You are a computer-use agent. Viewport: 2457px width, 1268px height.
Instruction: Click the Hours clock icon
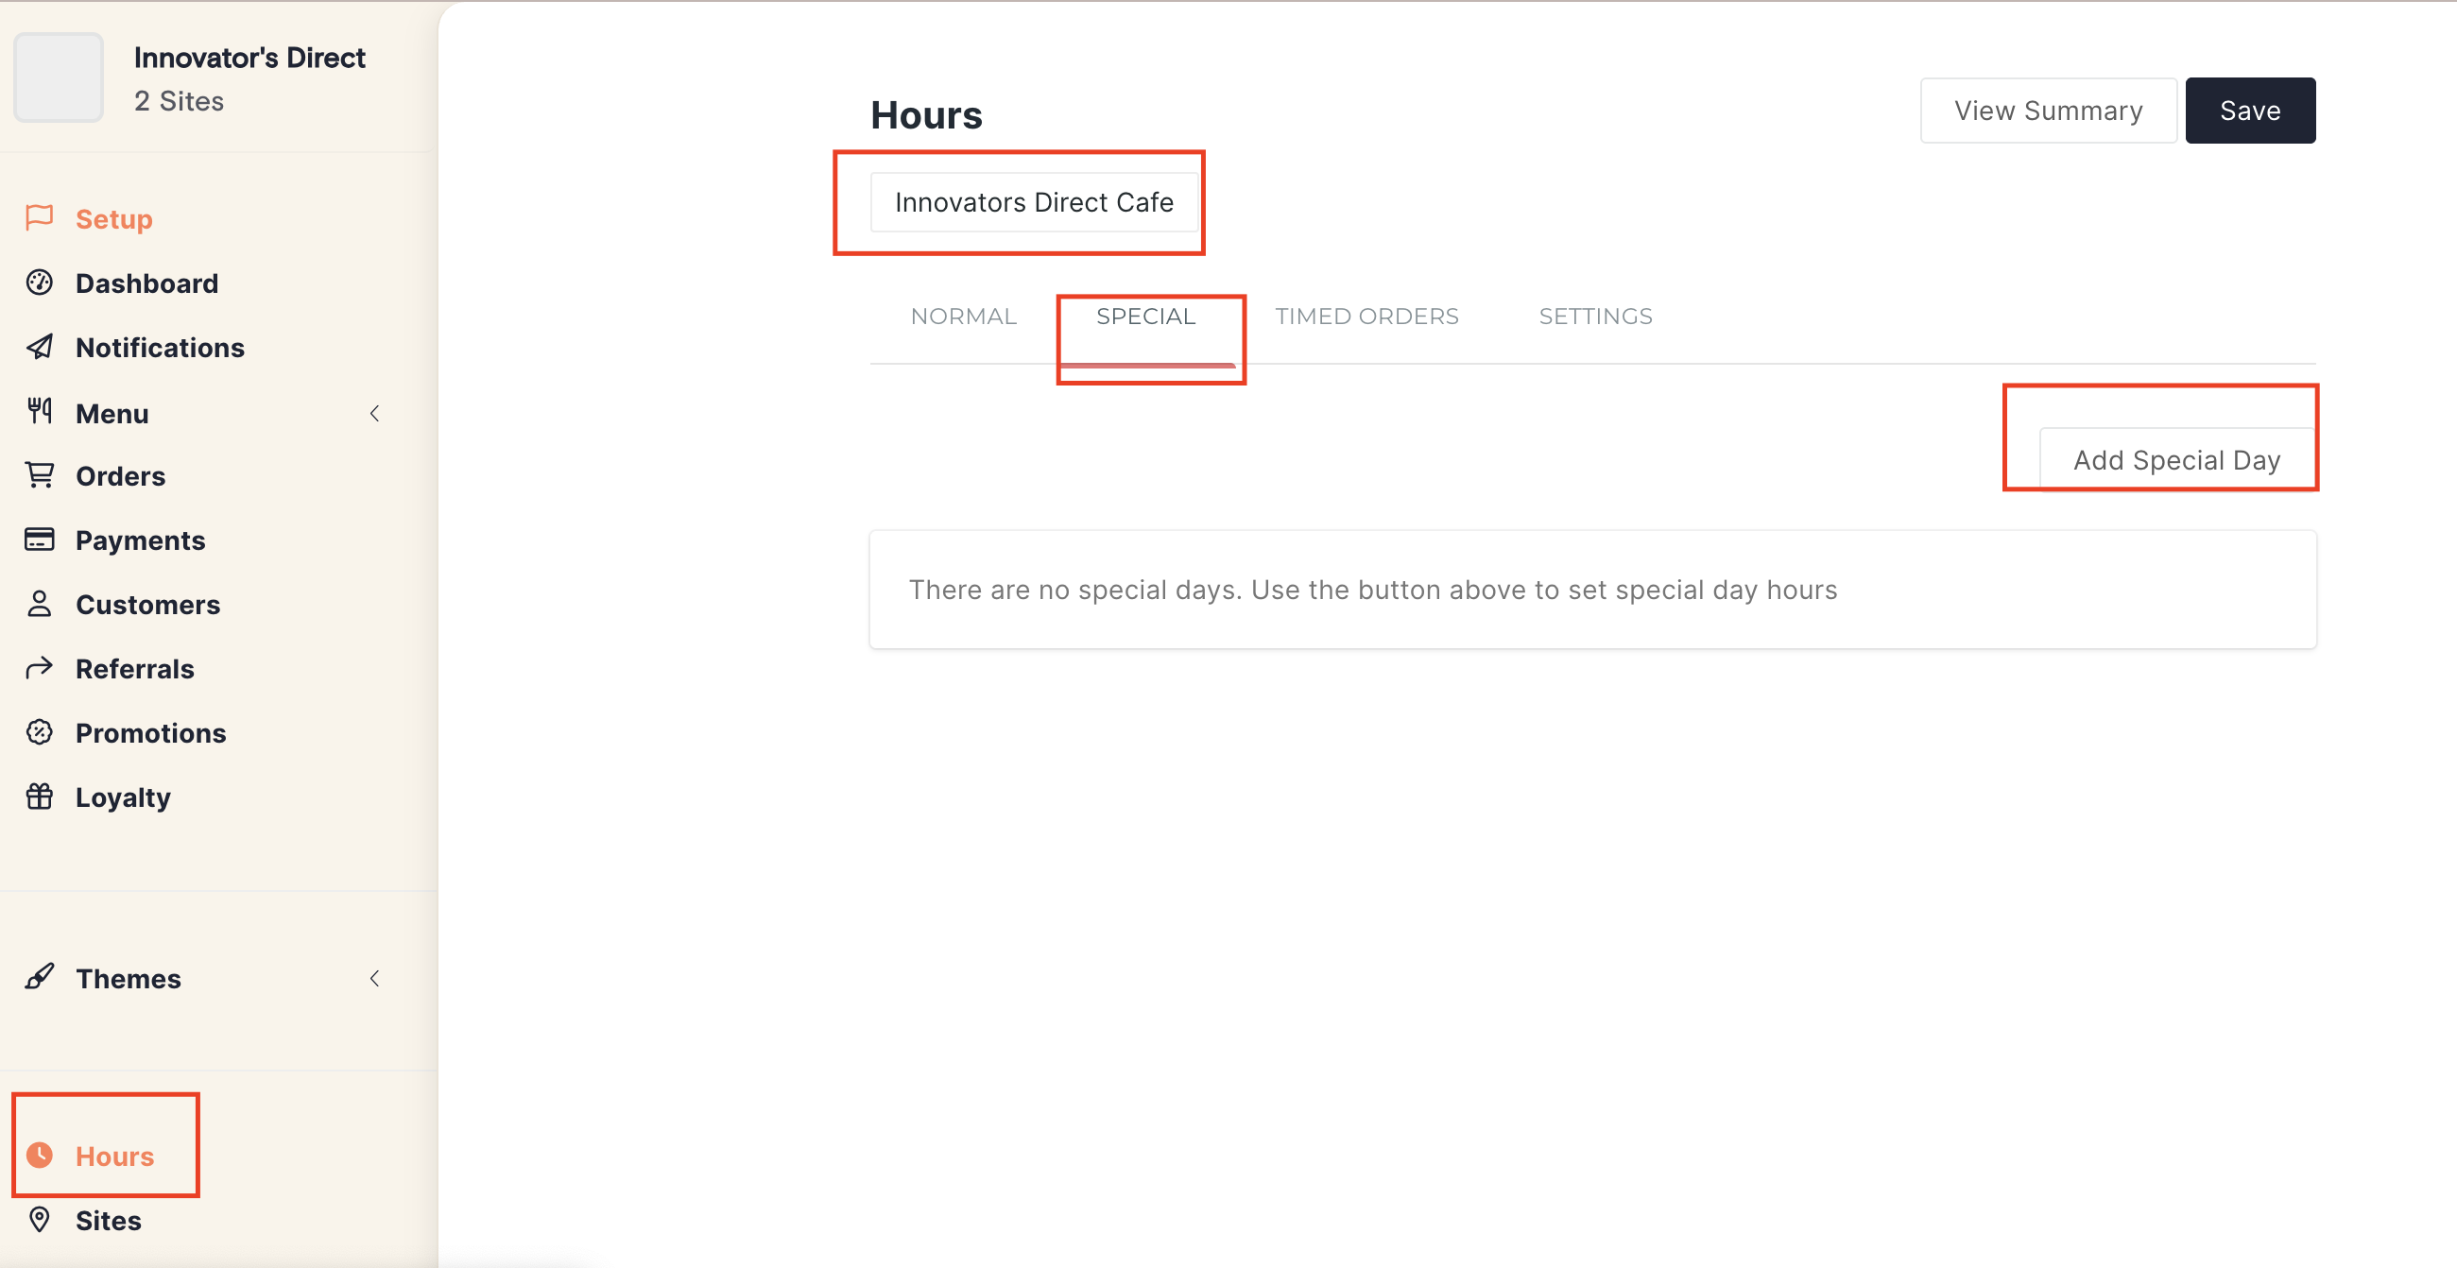tap(39, 1155)
